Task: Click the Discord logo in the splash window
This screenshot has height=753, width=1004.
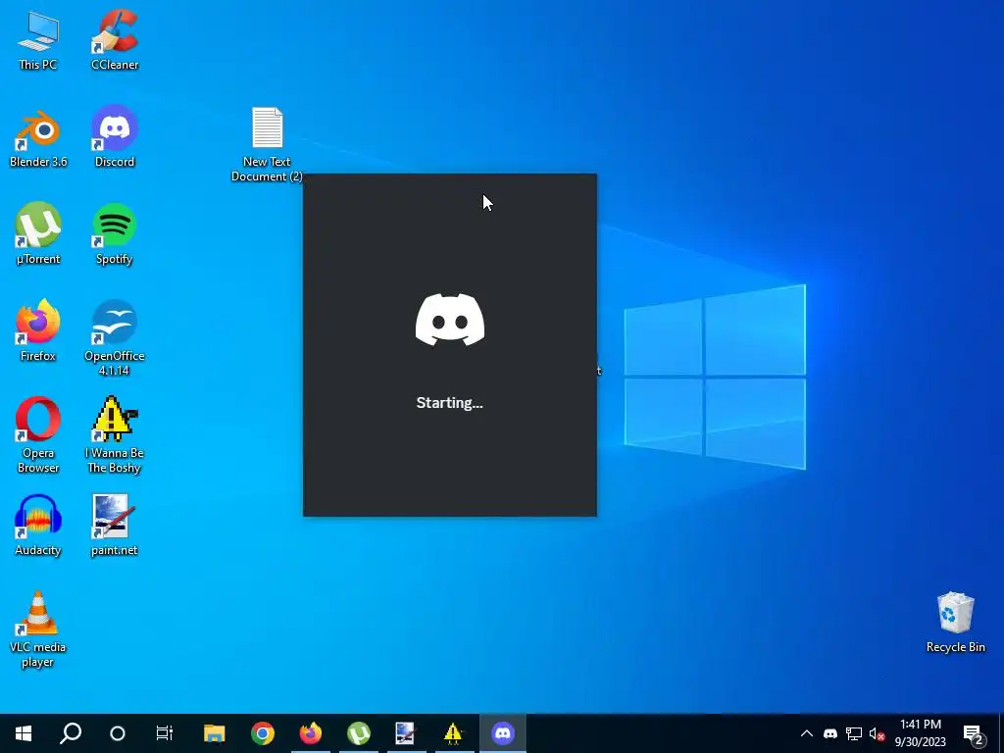Action: tap(449, 321)
